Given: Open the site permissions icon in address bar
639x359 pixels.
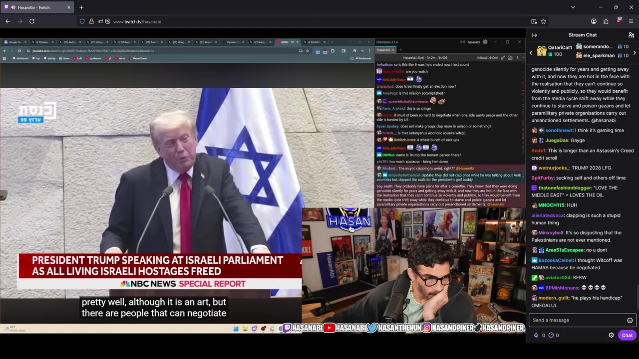Looking at the screenshot, I should pyautogui.click(x=100, y=21).
